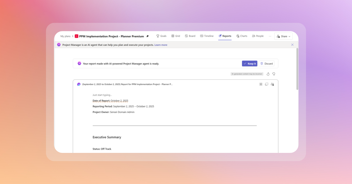Go back to My plans breadcrumb
352x184 pixels.
click(65, 36)
